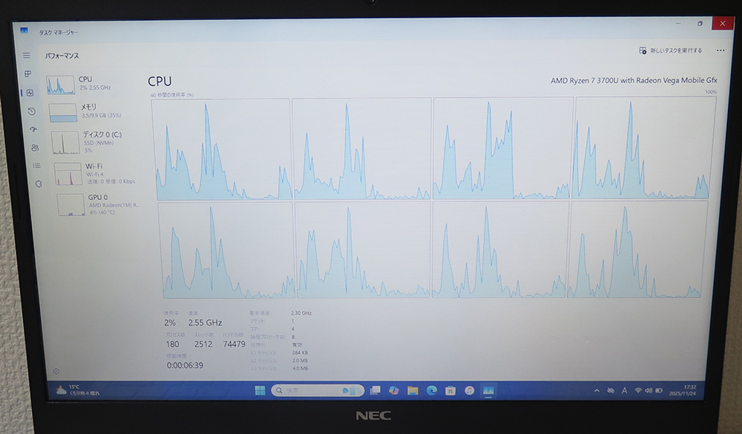Open the Startup apps gauge icon
This screenshot has height=434, width=742.
33,129
